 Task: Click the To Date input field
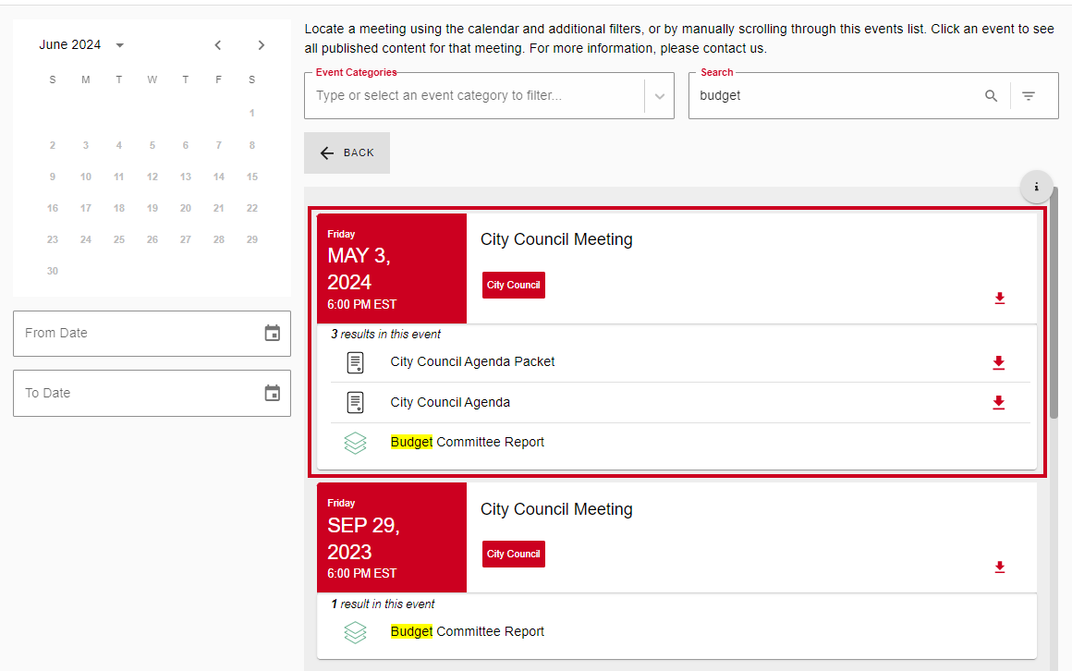152,394
